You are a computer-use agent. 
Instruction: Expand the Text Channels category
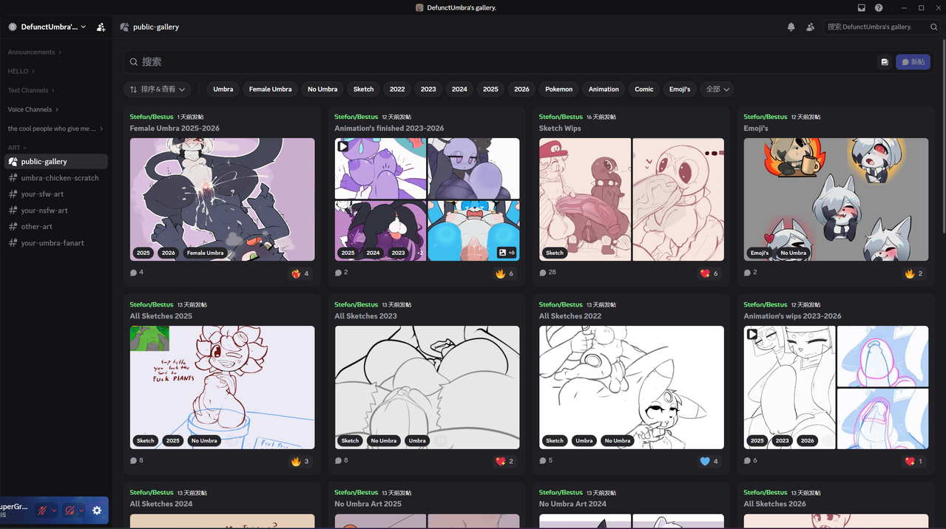coord(31,90)
